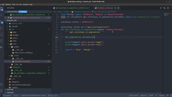Place cursor on line 15 return statement
172x97 pixels.
point(79,50)
